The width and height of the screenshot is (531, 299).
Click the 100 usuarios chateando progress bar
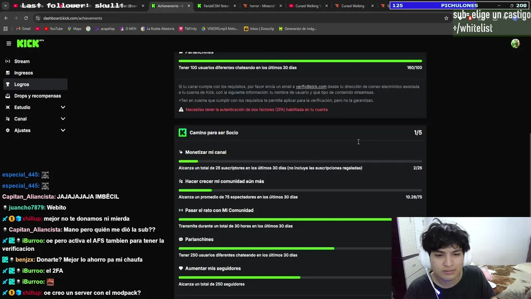click(x=300, y=61)
